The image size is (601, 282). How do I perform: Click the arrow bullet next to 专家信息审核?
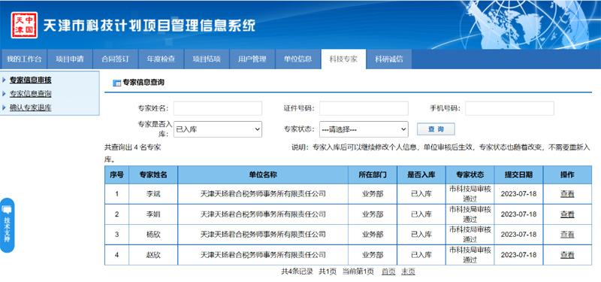pyautogui.click(x=4, y=80)
